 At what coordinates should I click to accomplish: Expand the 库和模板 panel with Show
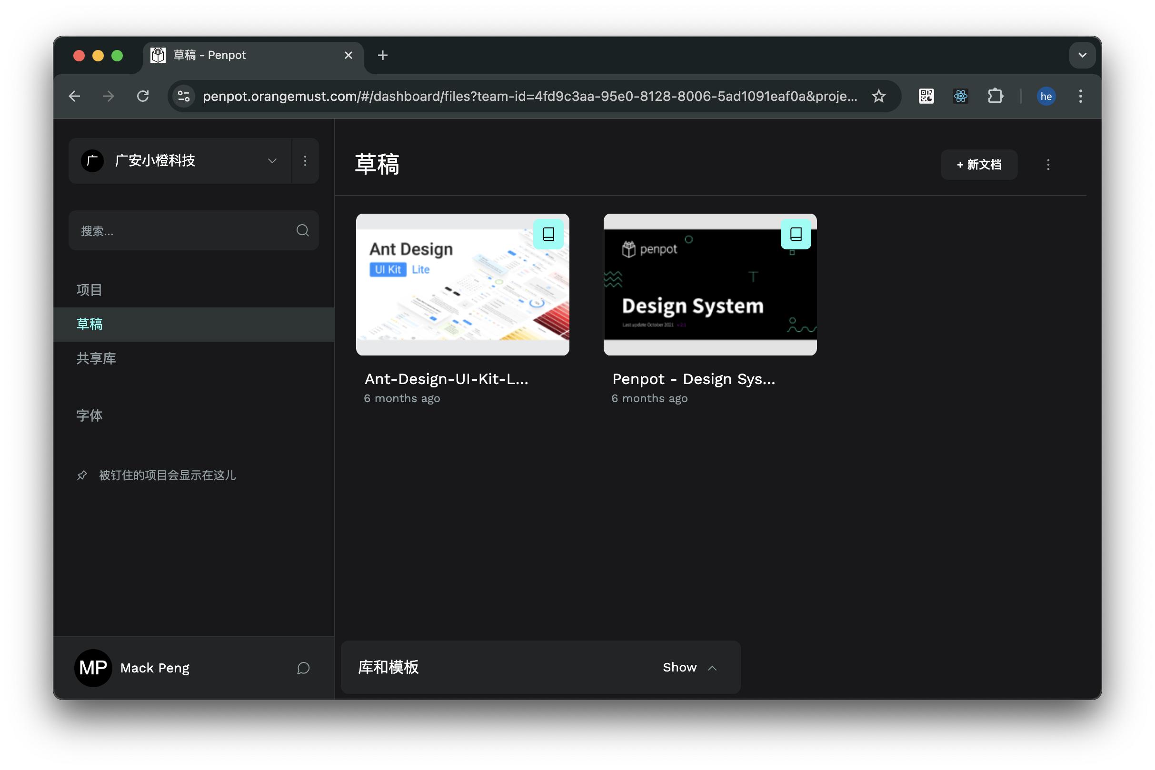689,667
